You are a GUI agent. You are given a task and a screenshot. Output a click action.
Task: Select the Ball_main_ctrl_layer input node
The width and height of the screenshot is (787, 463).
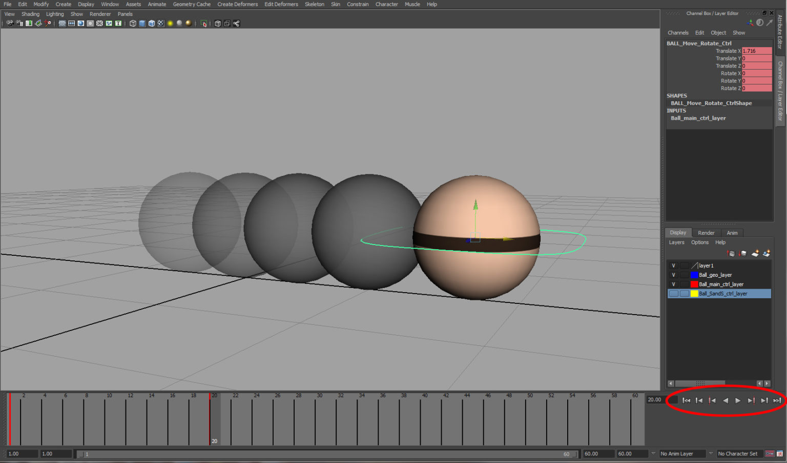(x=698, y=118)
